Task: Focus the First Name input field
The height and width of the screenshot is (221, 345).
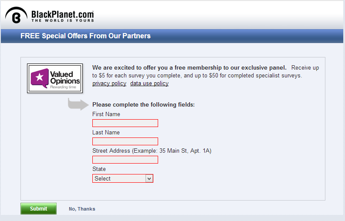Action: pos(125,123)
